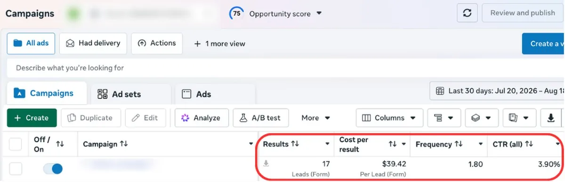The image size is (565, 182).
Task: Open the More dropdown menu
Action: (x=315, y=118)
